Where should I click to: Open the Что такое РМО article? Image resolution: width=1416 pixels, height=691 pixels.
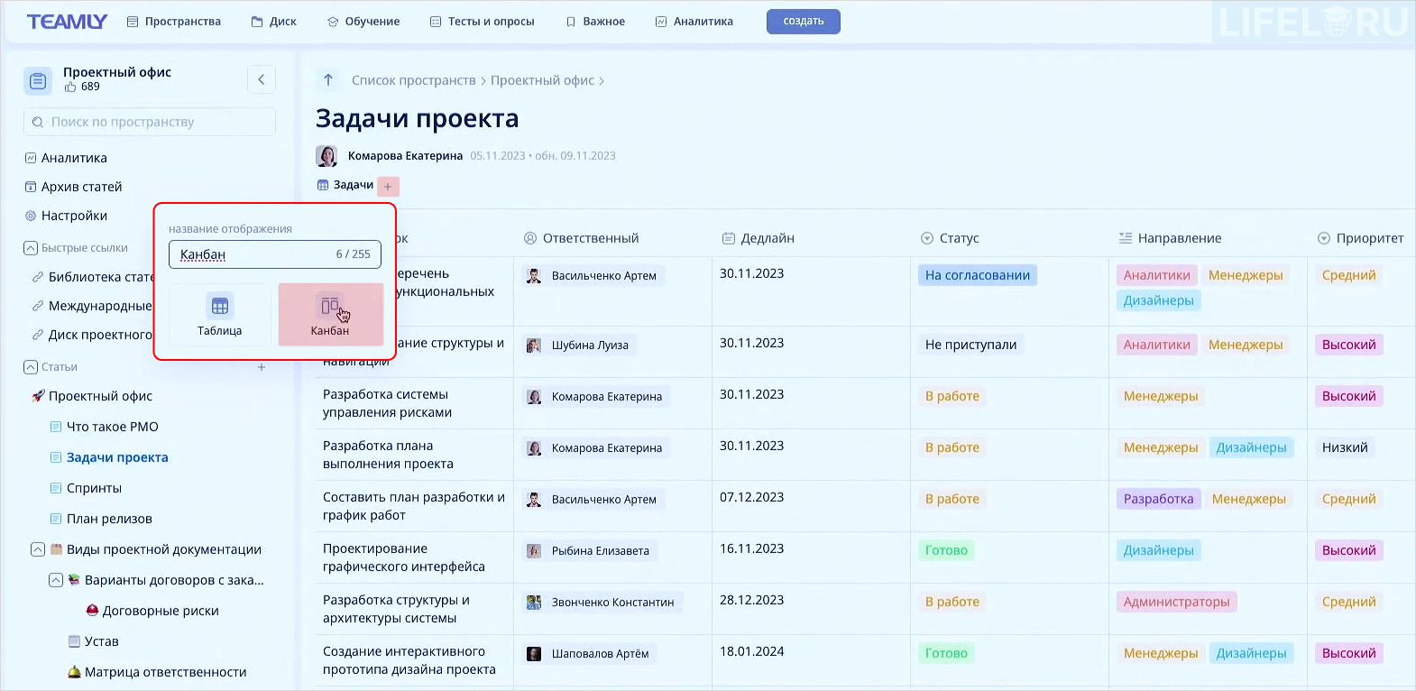tap(105, 427)
